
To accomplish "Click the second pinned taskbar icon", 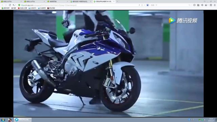I will point(10,120).
